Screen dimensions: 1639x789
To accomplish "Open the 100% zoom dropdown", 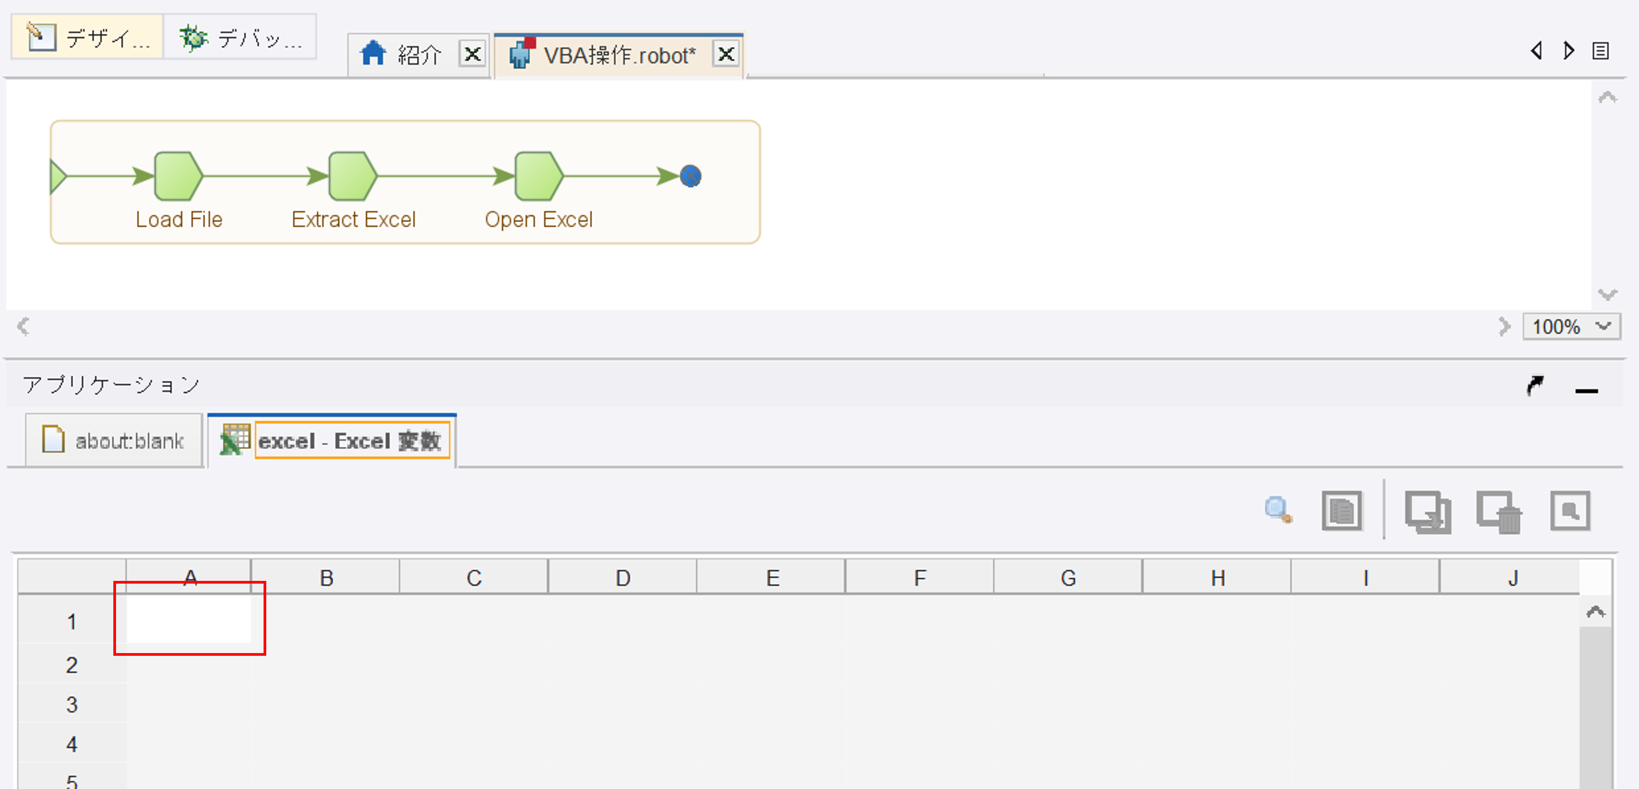I will [x=1603, y=327].
